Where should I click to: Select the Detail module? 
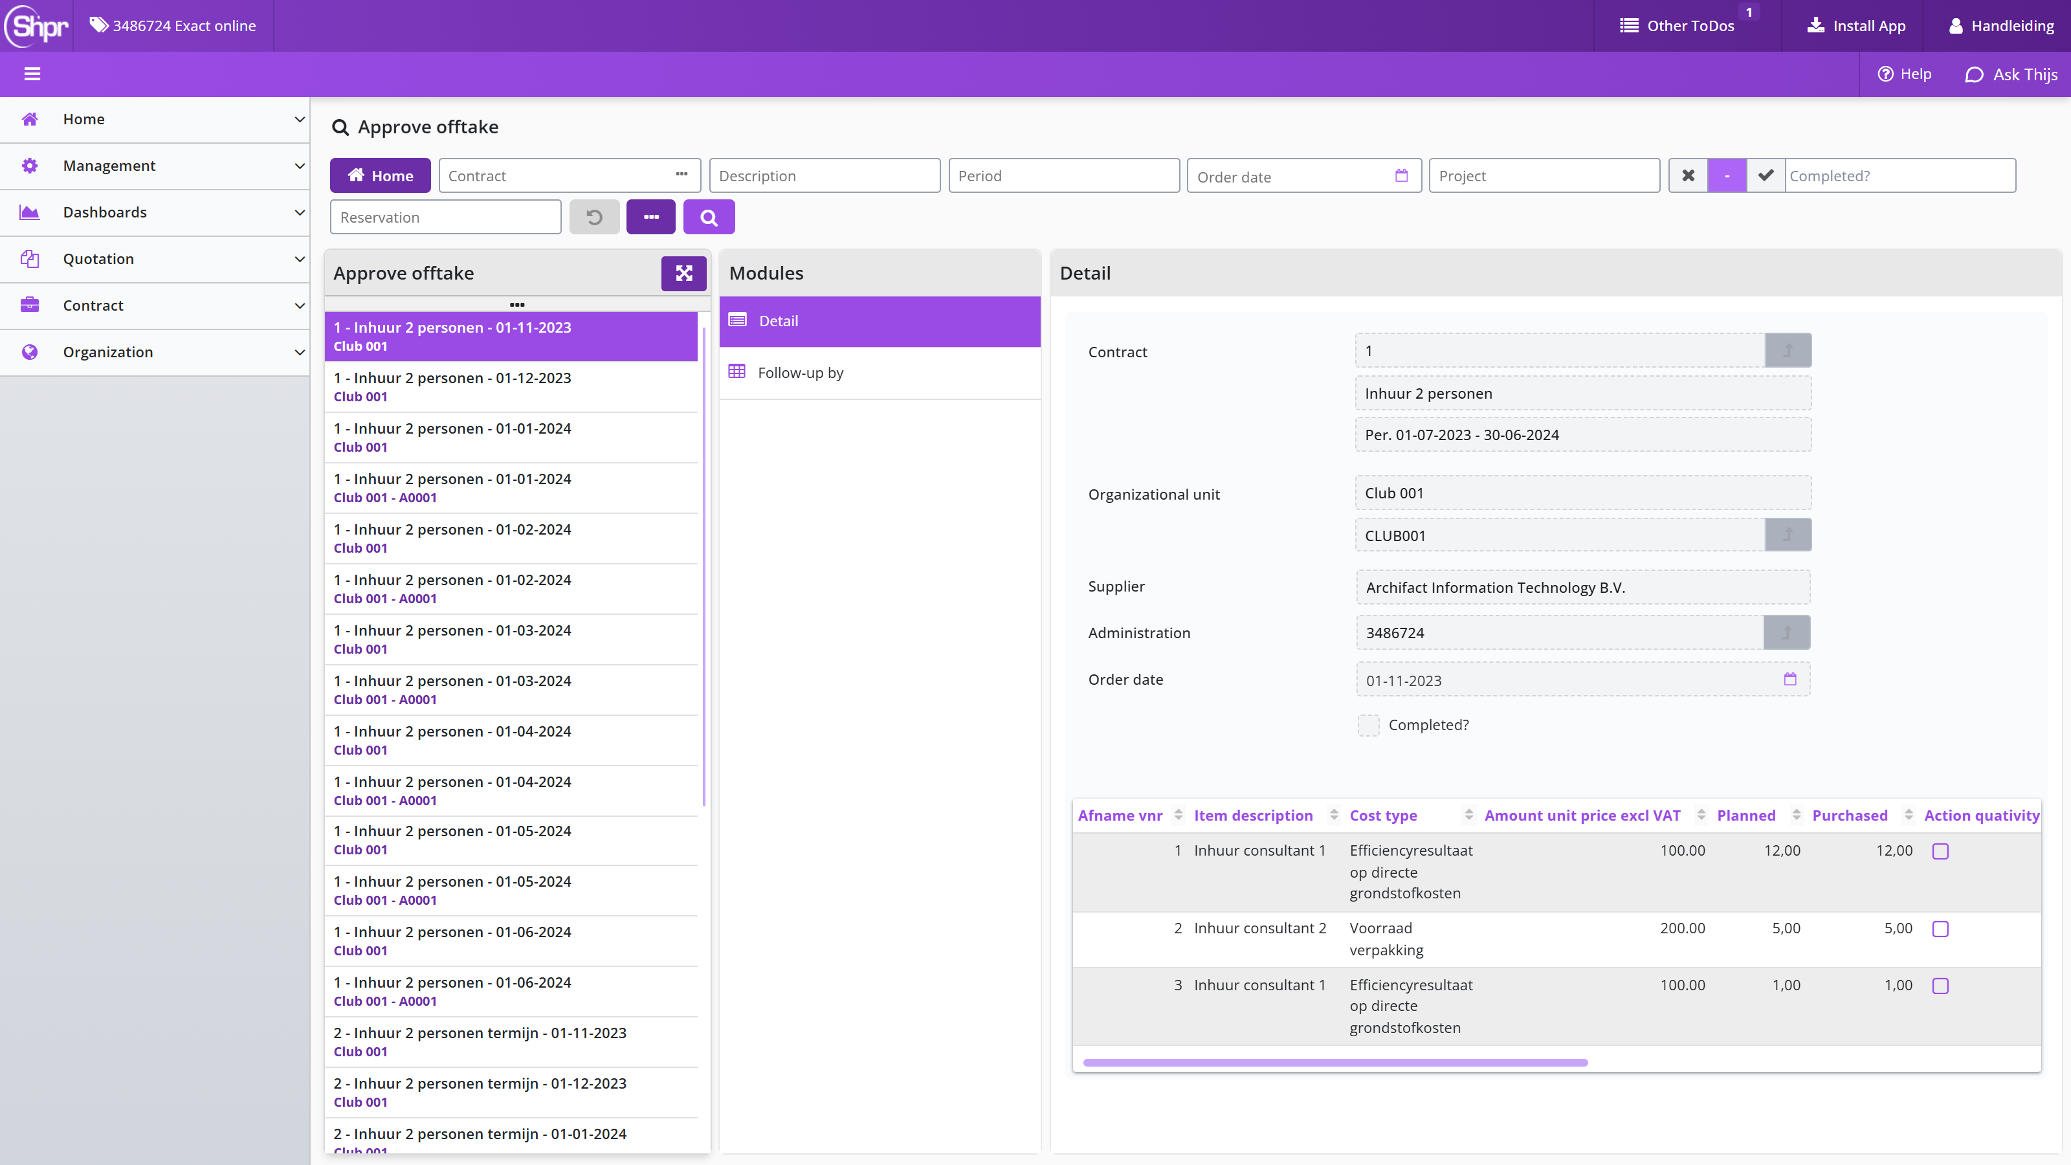pyautogui.click(x=880, y=322)
